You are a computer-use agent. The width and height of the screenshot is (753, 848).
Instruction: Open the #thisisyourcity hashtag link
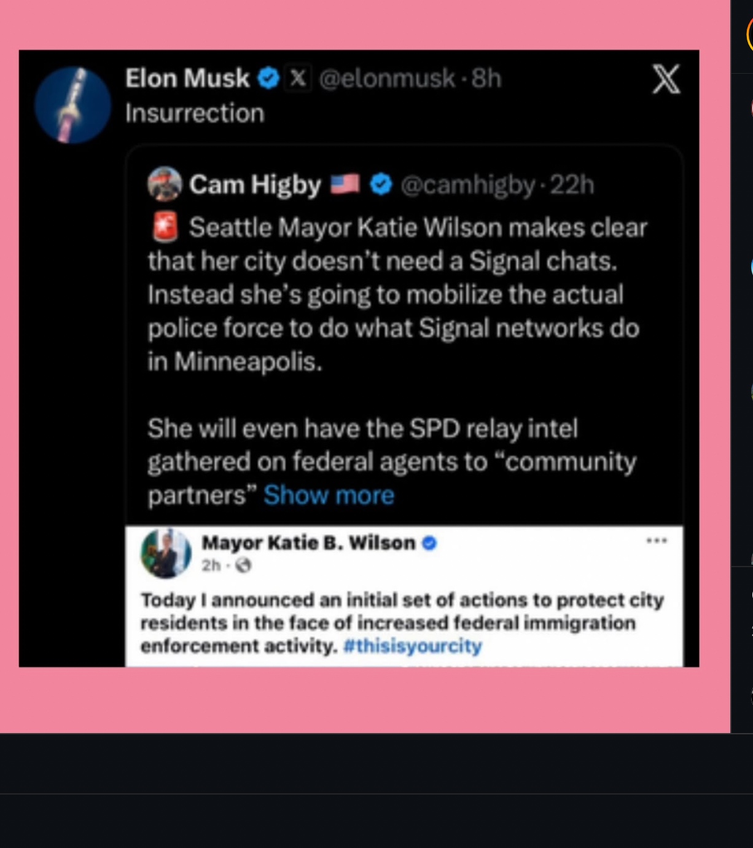pos(412,646)
